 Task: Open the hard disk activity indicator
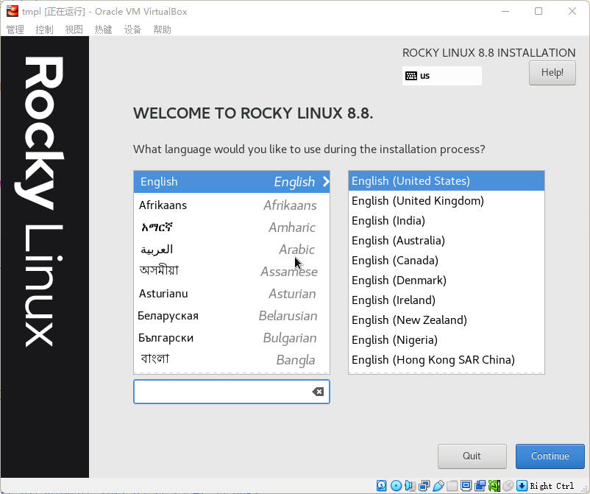381,486
